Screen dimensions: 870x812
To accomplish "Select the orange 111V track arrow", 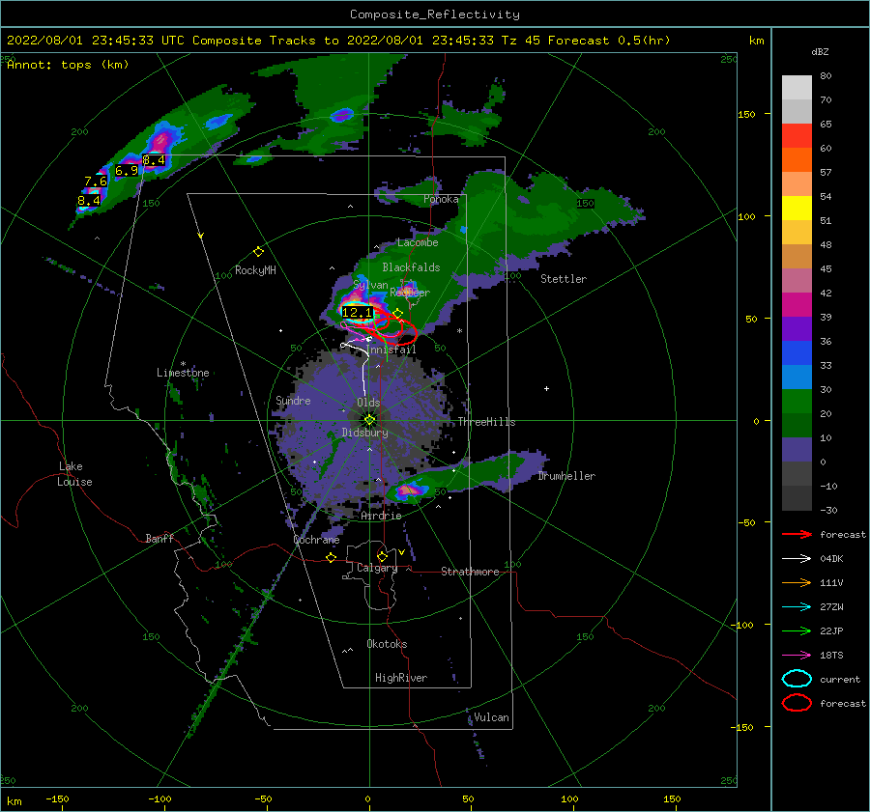I will click(797, 582).
